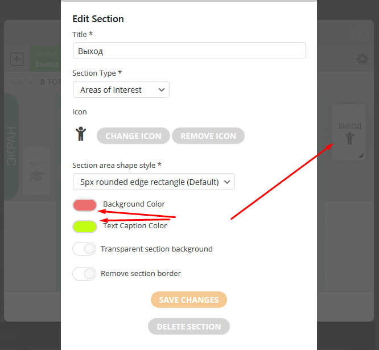Open the Text Caption Color swatch

[x=85, y=227]
